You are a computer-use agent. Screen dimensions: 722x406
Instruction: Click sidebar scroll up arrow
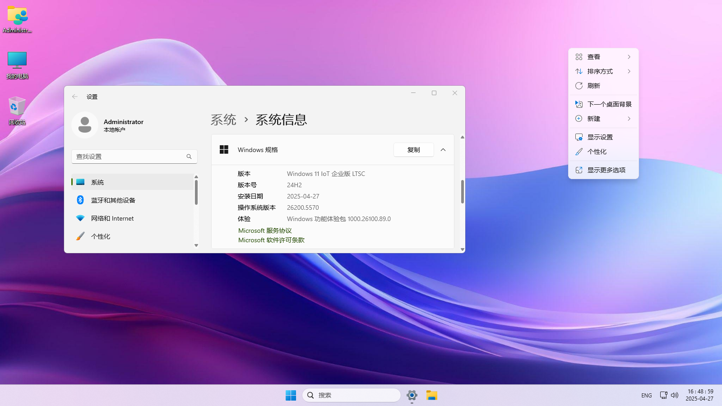196,177
